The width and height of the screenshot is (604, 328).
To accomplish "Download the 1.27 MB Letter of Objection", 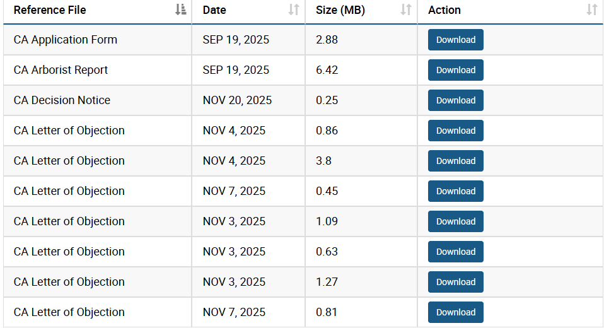I will (456, 282).
